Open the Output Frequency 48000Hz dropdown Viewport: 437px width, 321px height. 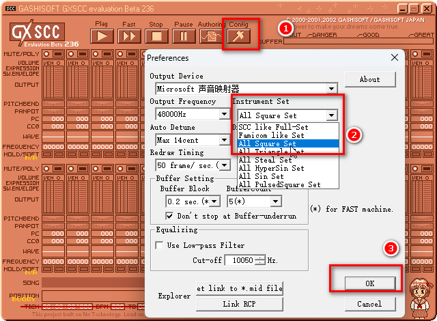(x=224, y=114)
